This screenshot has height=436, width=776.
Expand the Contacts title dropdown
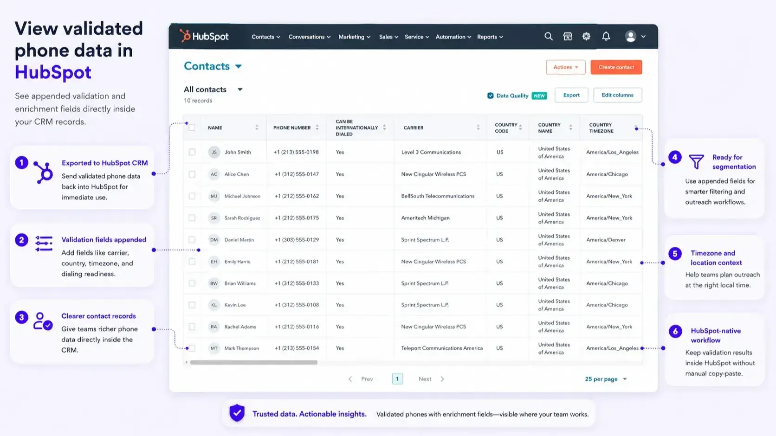click(x=239, y=67)
